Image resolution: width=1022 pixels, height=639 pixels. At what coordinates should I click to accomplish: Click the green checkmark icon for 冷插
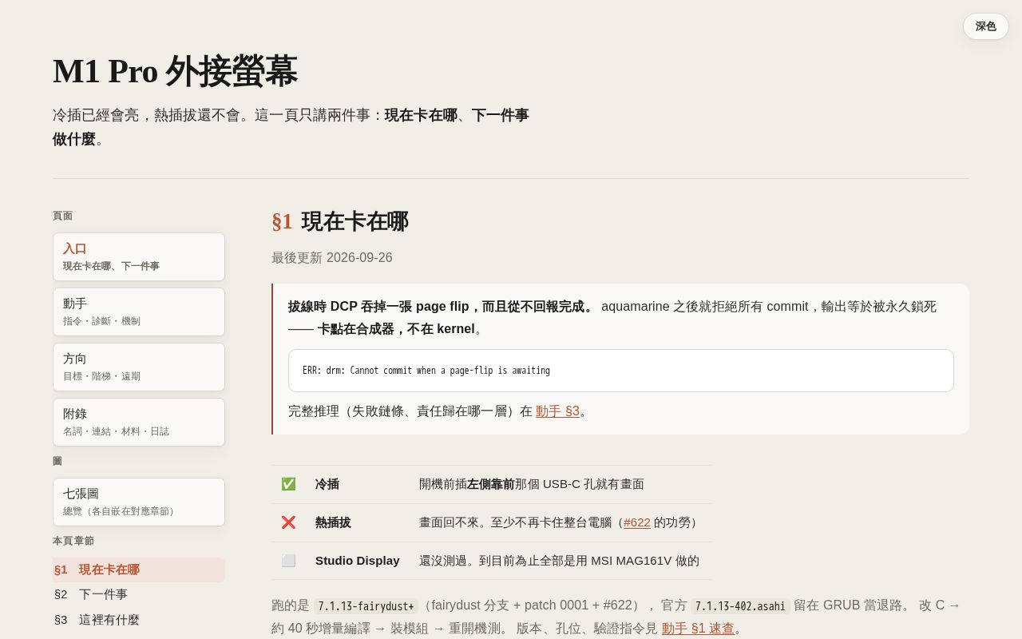[288, 484]
